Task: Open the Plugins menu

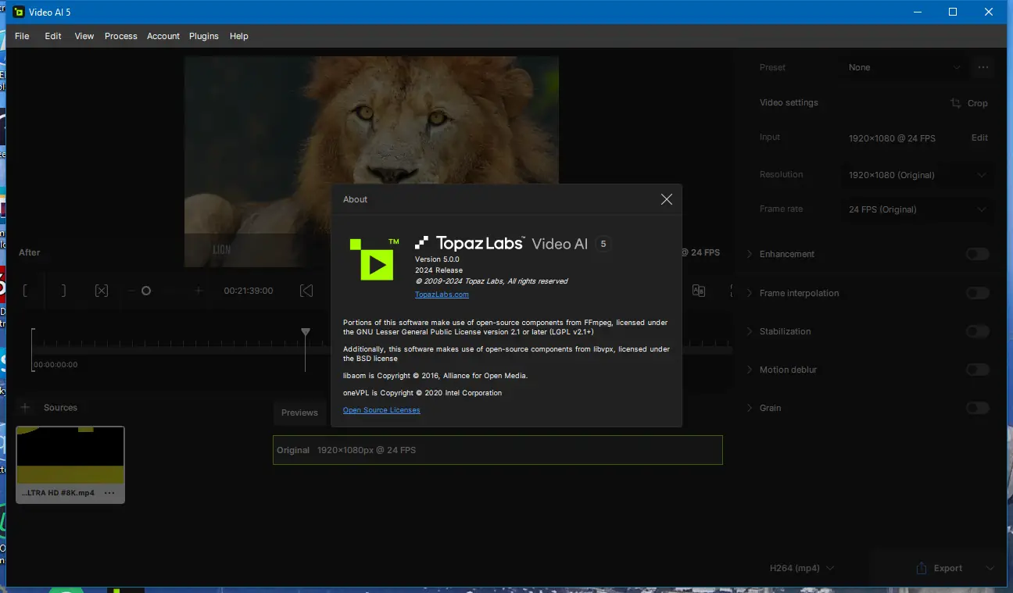Action: 203,36
